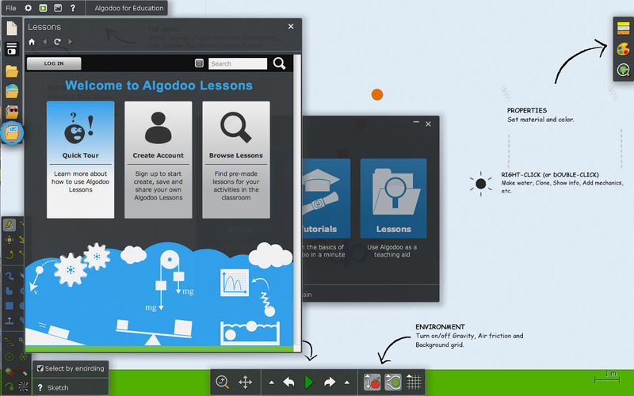Screen dimensions: 634x396
Task: Open the File menu
Action: pos(11,8)
